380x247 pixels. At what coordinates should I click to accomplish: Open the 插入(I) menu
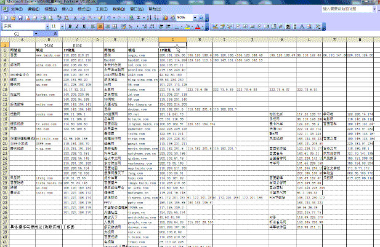click(67, 9)
